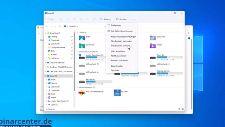The height and width of the screenshot is (127, 225).
Task: Open the three-dots more options menu
Action: [x=134, y=19]
